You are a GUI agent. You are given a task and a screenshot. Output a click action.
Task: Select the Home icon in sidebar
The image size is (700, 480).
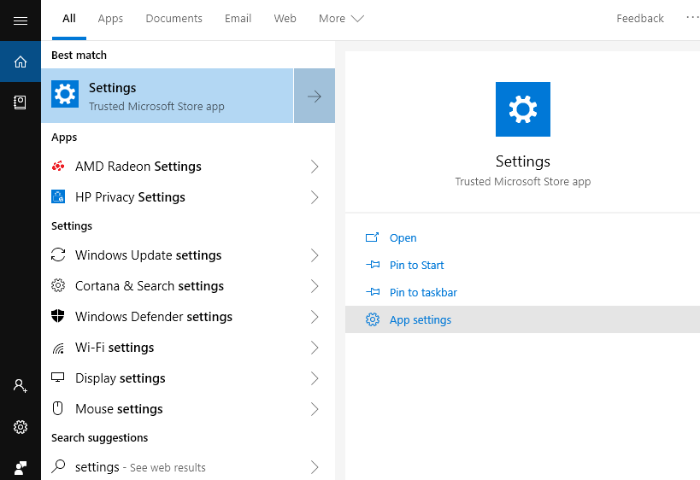pos(21,61)
